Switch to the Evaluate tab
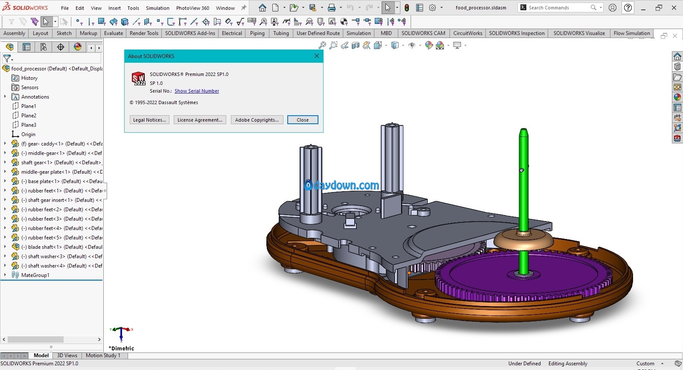This screenshot has width=683, height=370. pyautogui.click(x=114, y=33)
